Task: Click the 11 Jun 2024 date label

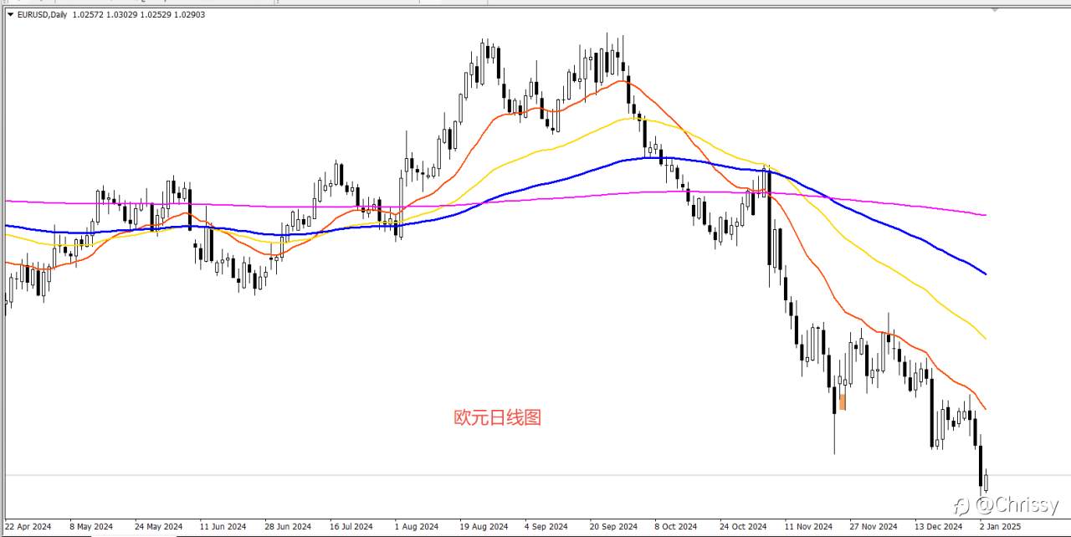Action: [223, 527]
